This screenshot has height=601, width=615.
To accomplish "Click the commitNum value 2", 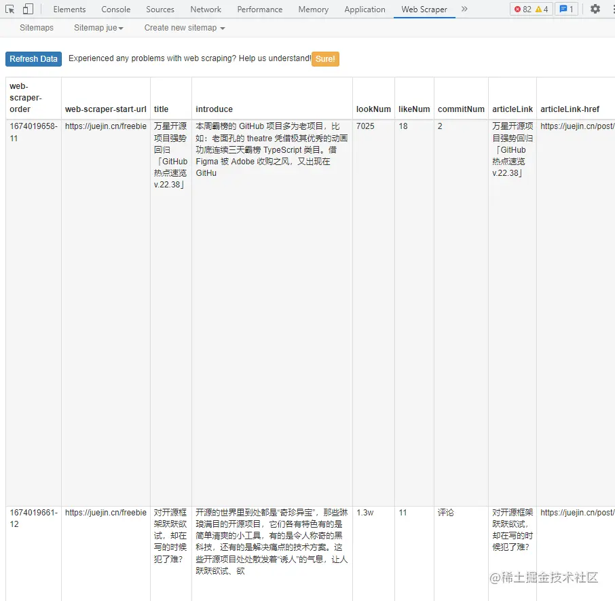I will click(x=440, y=126).
